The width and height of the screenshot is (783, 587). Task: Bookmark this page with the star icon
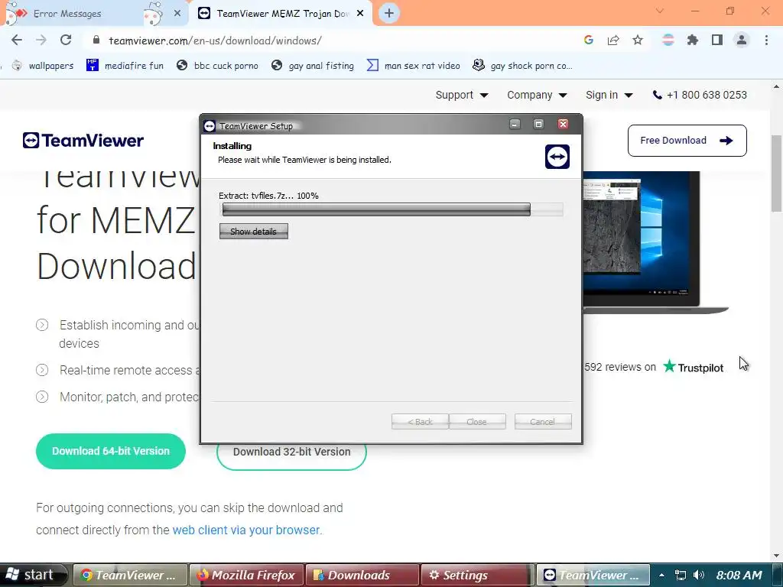click(x=638, y=41)
